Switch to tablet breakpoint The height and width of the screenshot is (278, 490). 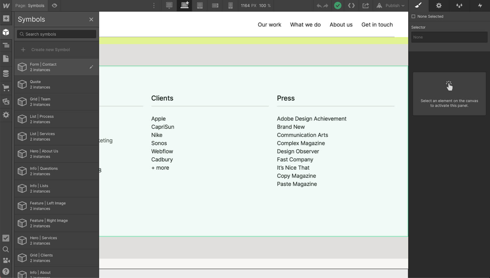click(200, 6)
